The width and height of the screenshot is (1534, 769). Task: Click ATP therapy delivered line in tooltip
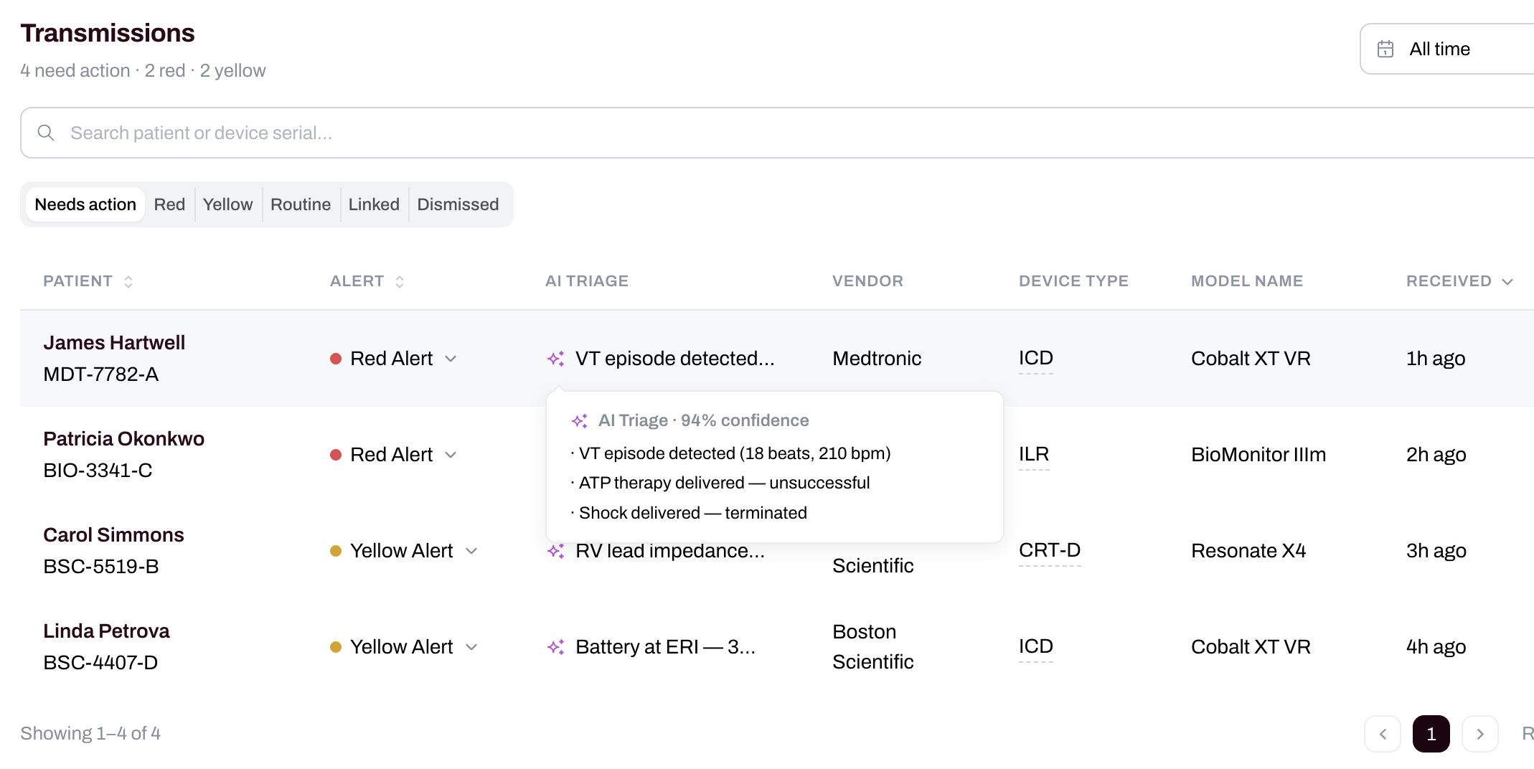pyautogui.click(x=720, y=483)
